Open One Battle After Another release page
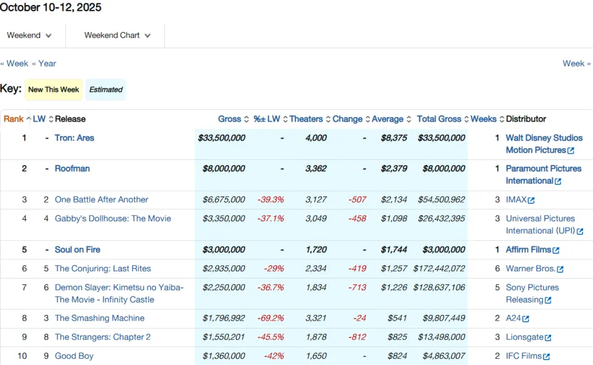The image size is (593, 365). tap(101, 199)
